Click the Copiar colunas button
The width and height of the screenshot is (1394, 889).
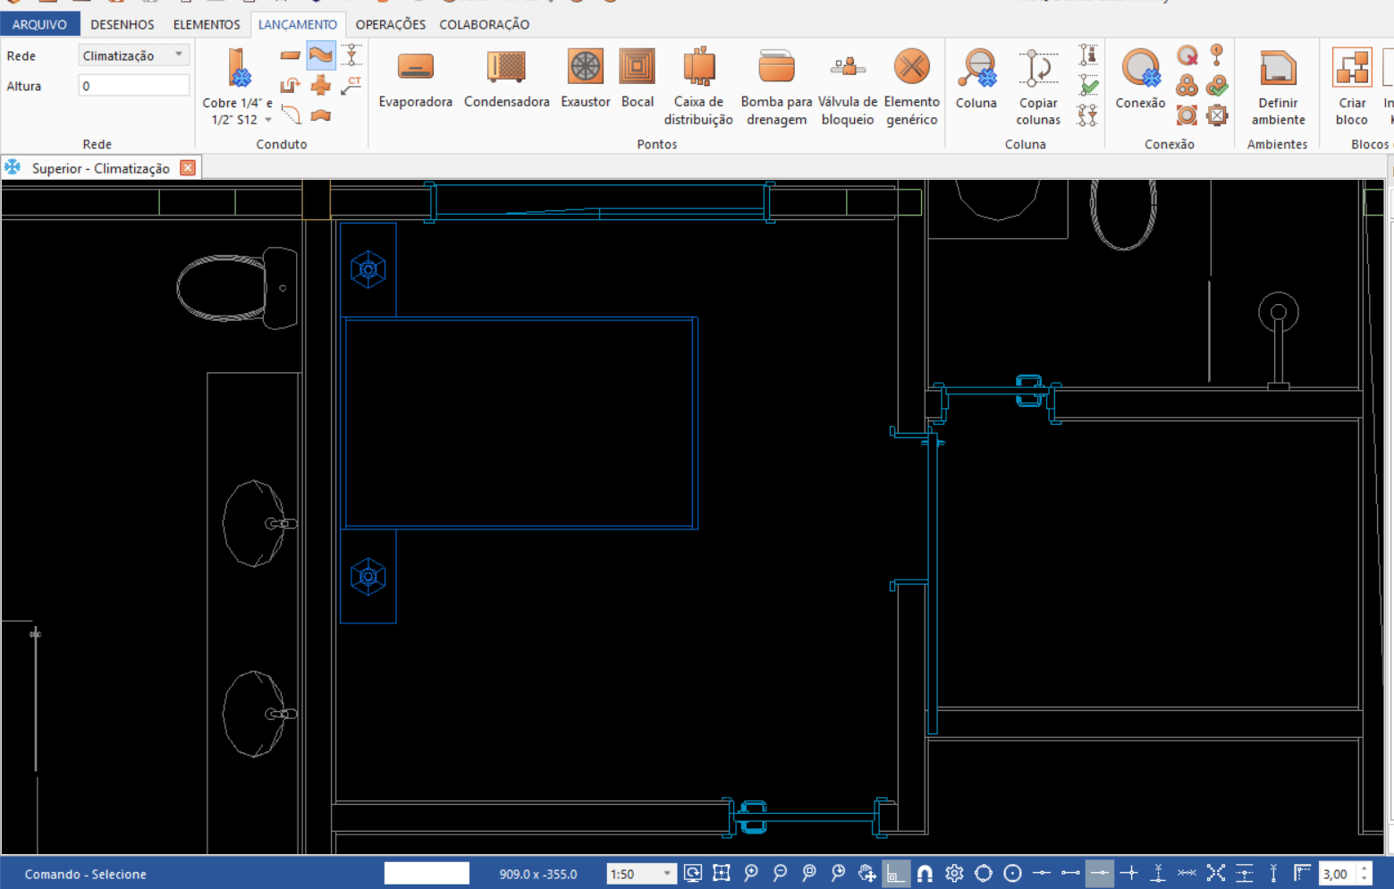coord(1038,87)
